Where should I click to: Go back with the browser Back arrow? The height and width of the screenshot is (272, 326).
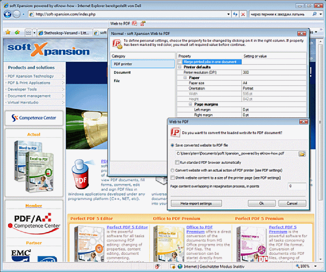click(x=7, y=14)
